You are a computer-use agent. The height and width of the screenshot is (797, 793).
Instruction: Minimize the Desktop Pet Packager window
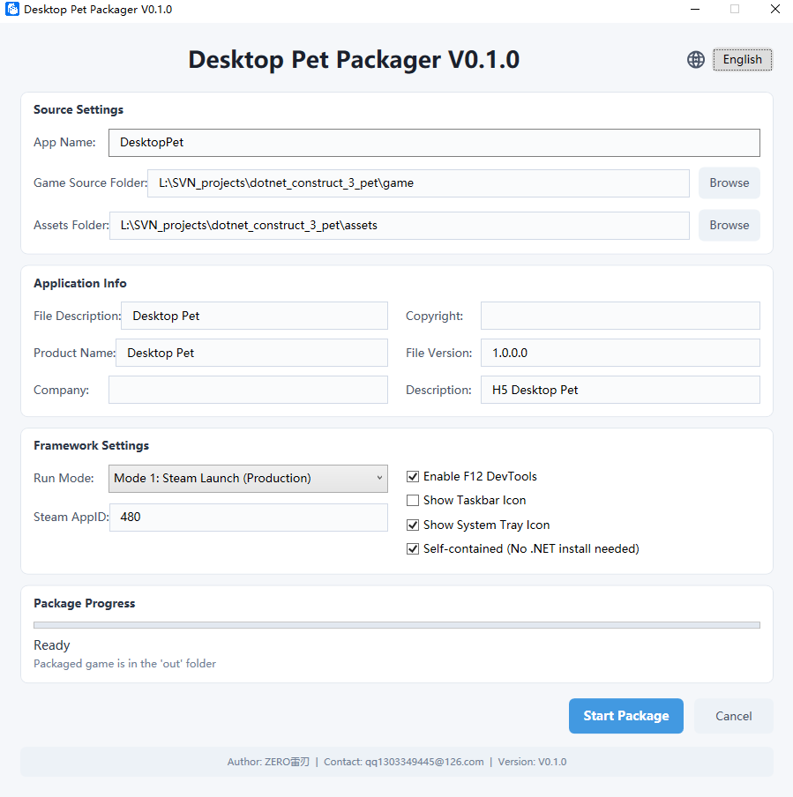[x=695, y=10]
